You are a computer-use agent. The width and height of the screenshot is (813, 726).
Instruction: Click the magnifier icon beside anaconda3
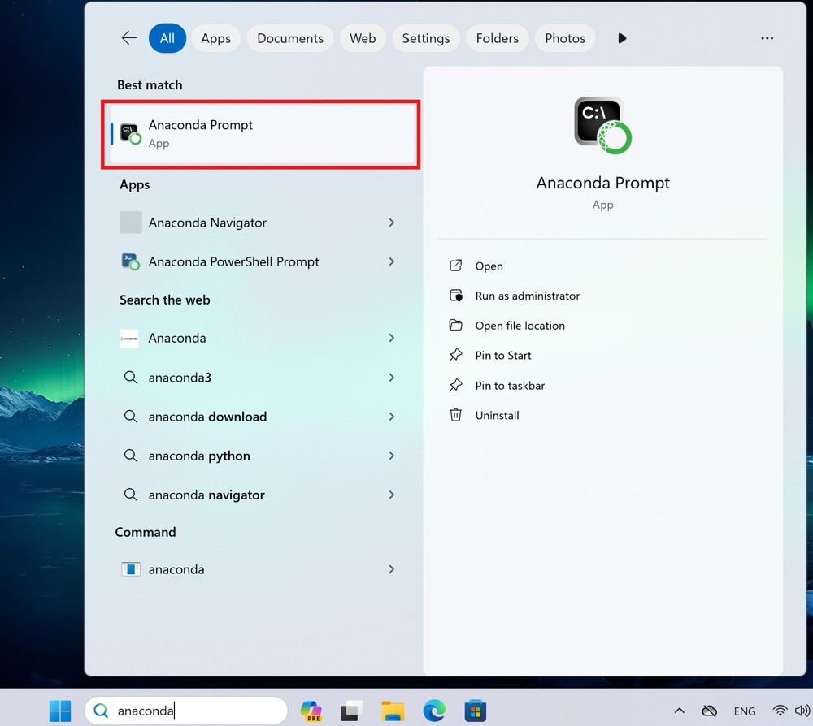[x=131, y=378]
